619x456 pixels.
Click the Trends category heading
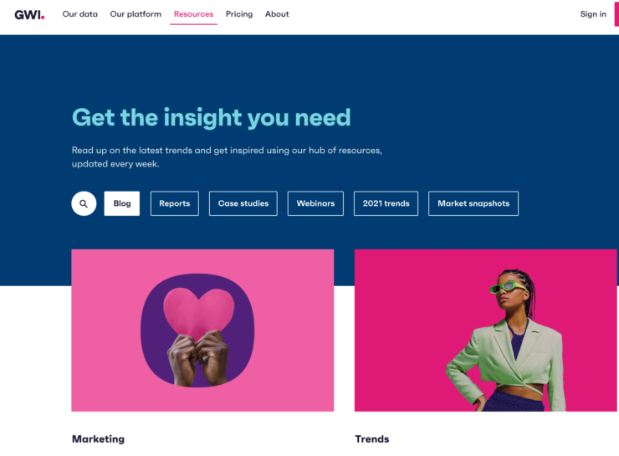coord(372,439)
